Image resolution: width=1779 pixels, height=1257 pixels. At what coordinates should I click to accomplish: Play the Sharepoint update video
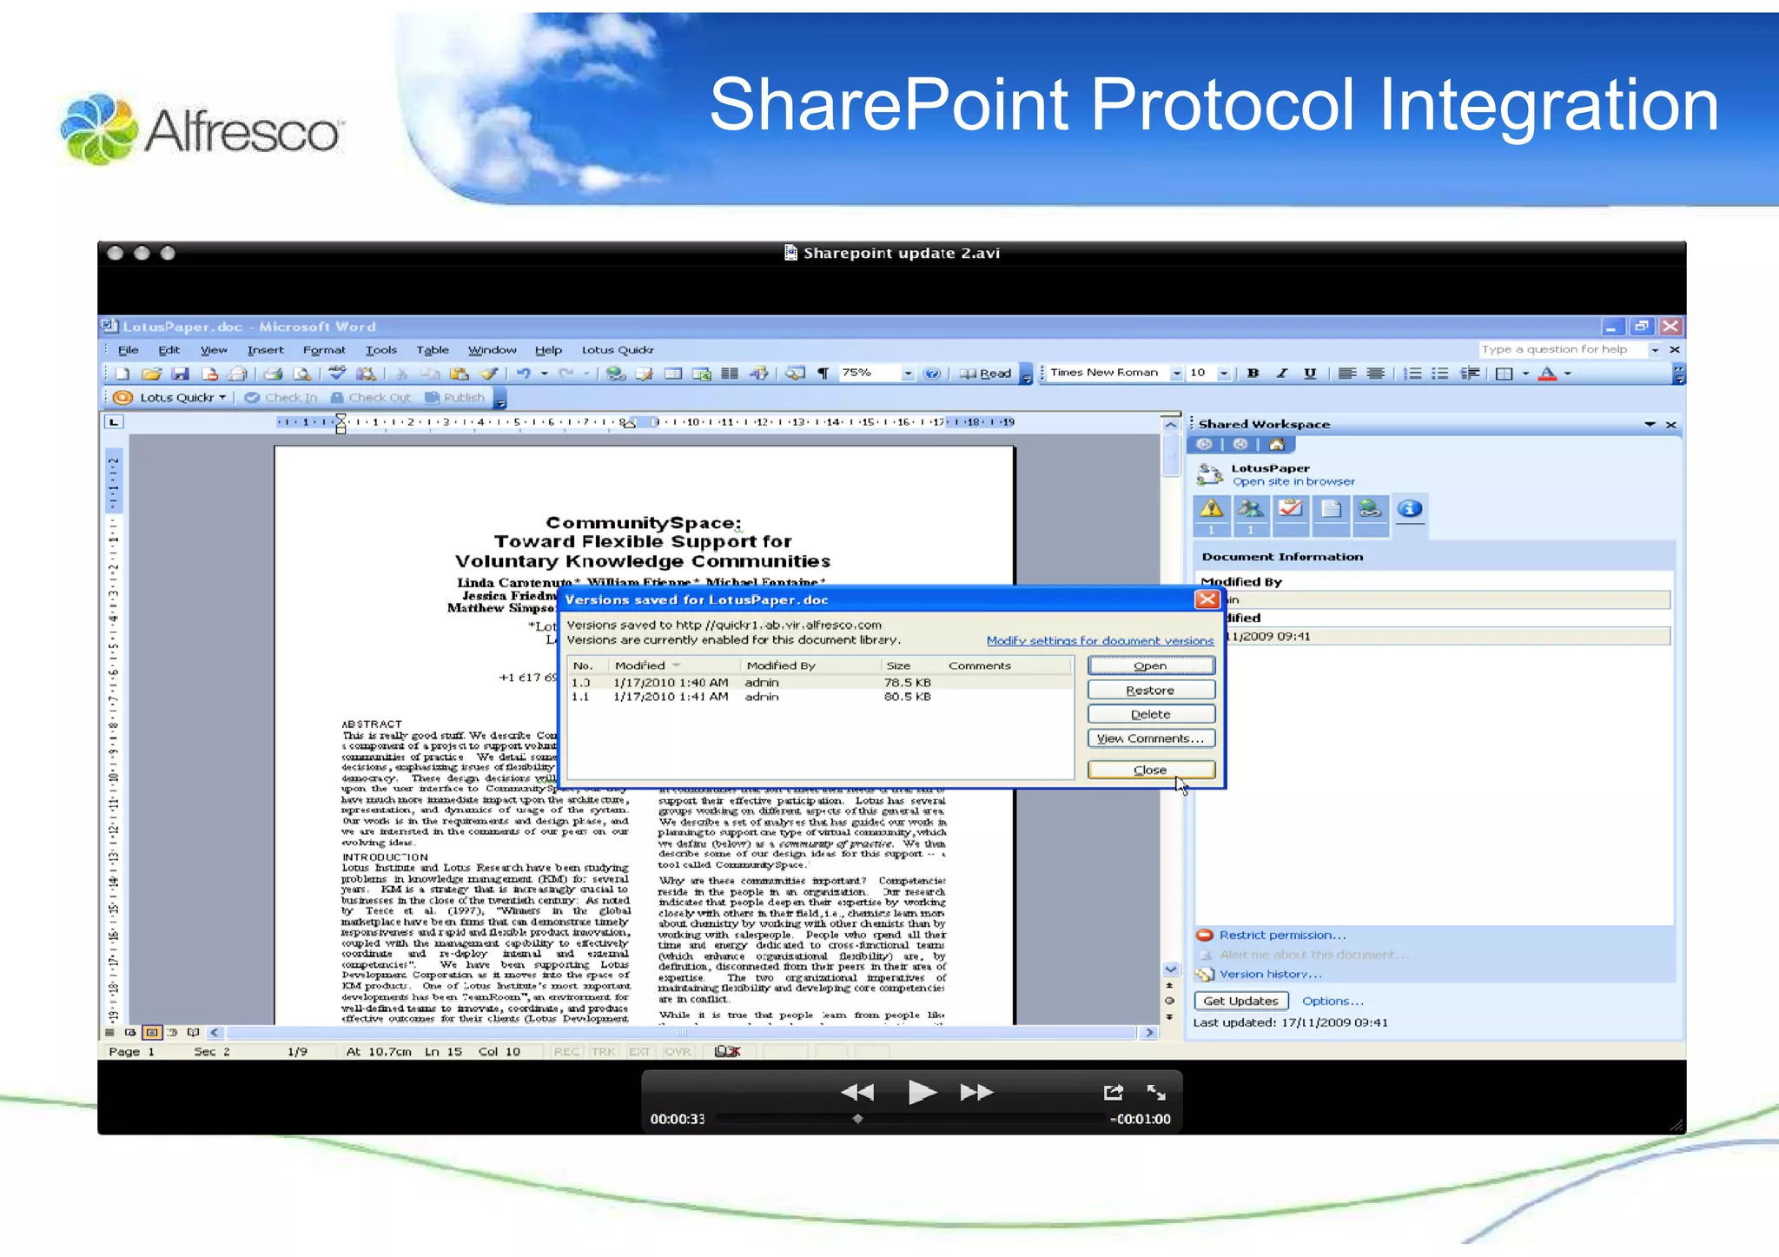click(921, 1092)
